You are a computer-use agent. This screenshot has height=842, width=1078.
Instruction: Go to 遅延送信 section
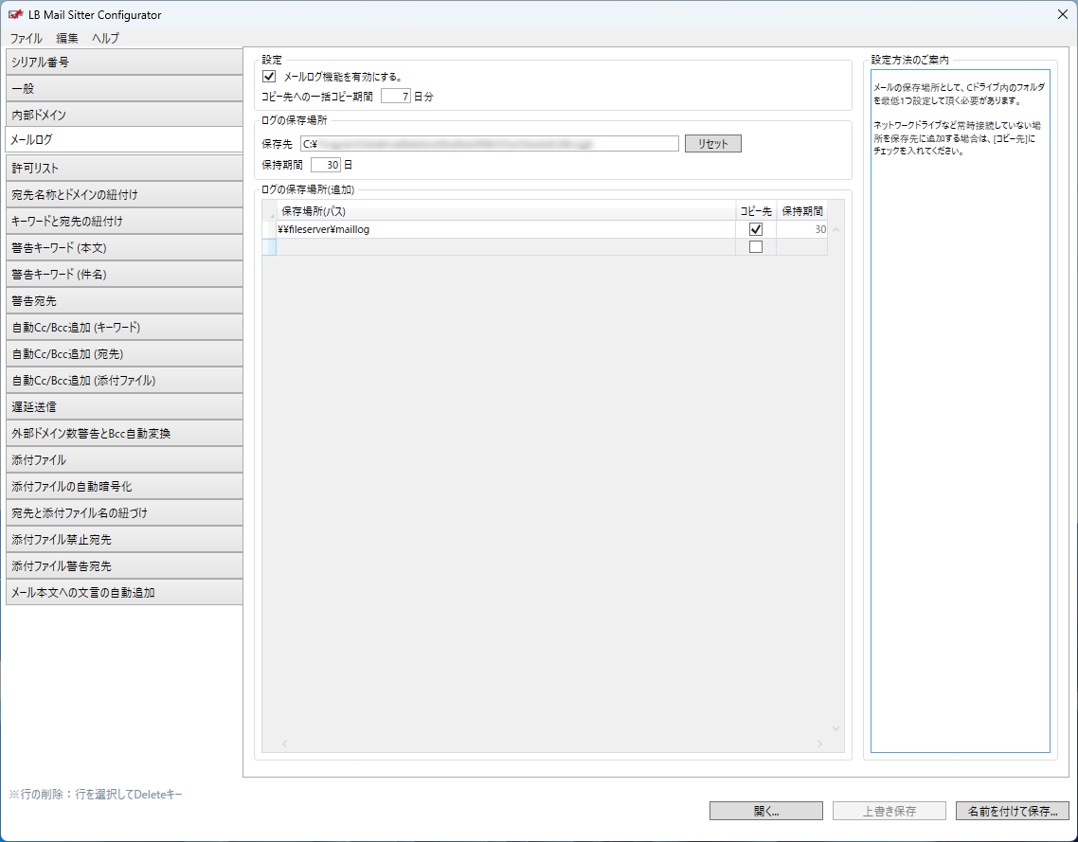124,407
